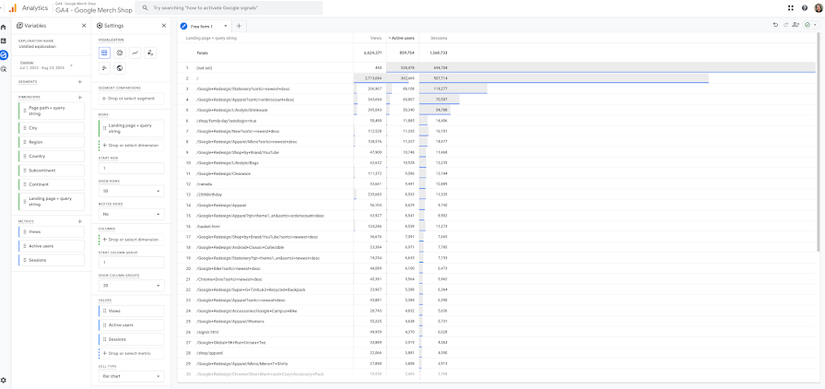Screen dimensions: 825x389
Task: Select the Free form 1 tab
Action: (203, 26)
